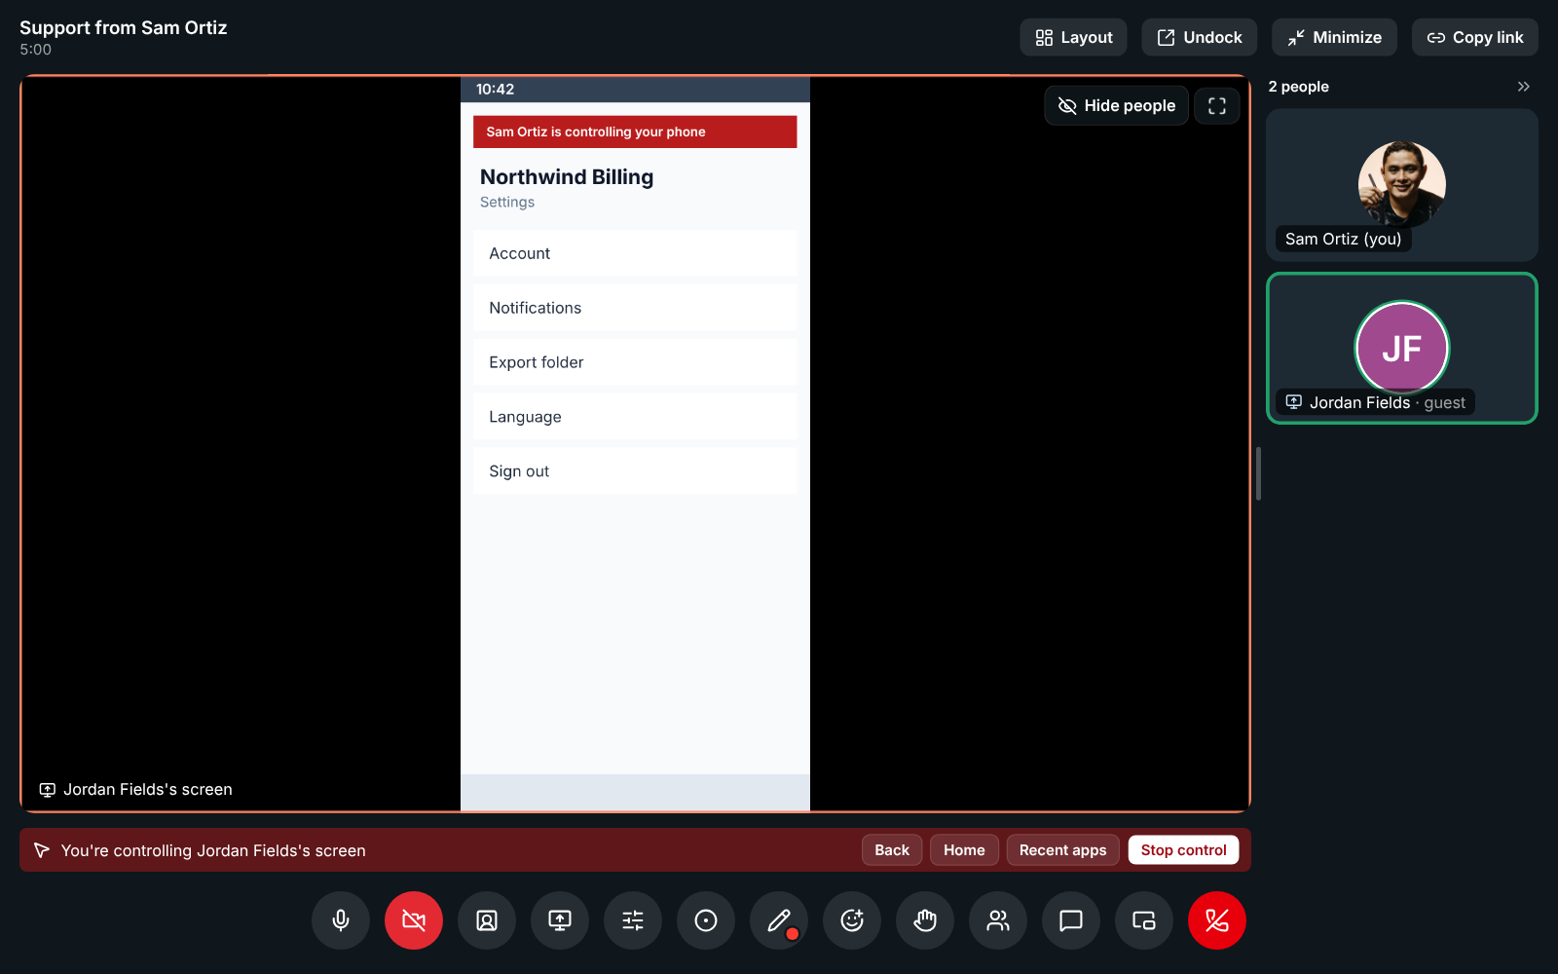
Task: Click 'Jordan Fields's screen' label
Action: point(148,790)
